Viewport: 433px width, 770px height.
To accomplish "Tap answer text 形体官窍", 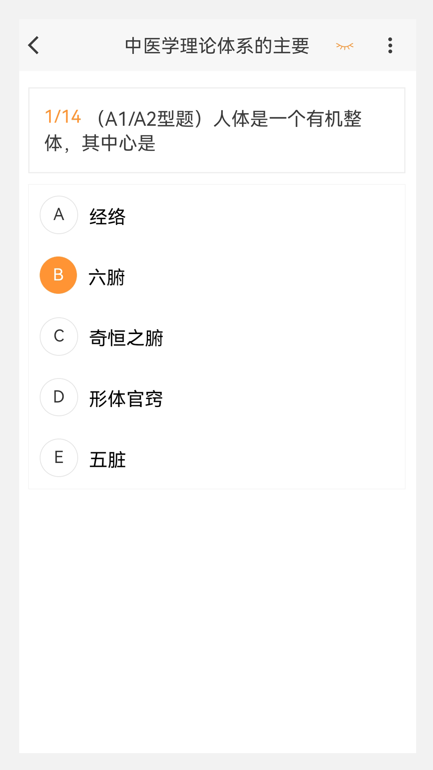I will (x=126, y=399).
